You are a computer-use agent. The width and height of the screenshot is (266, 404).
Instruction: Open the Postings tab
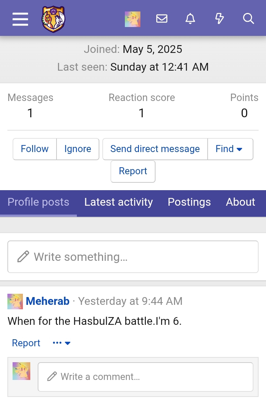189,202
